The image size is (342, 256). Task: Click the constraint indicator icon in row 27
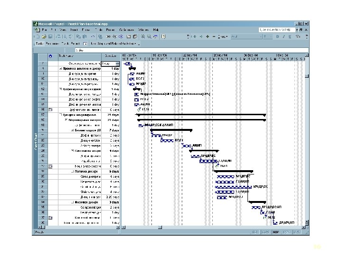[x=51, y=166]
